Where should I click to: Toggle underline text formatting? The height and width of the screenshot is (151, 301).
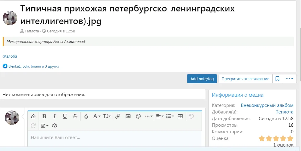(65, 116)
